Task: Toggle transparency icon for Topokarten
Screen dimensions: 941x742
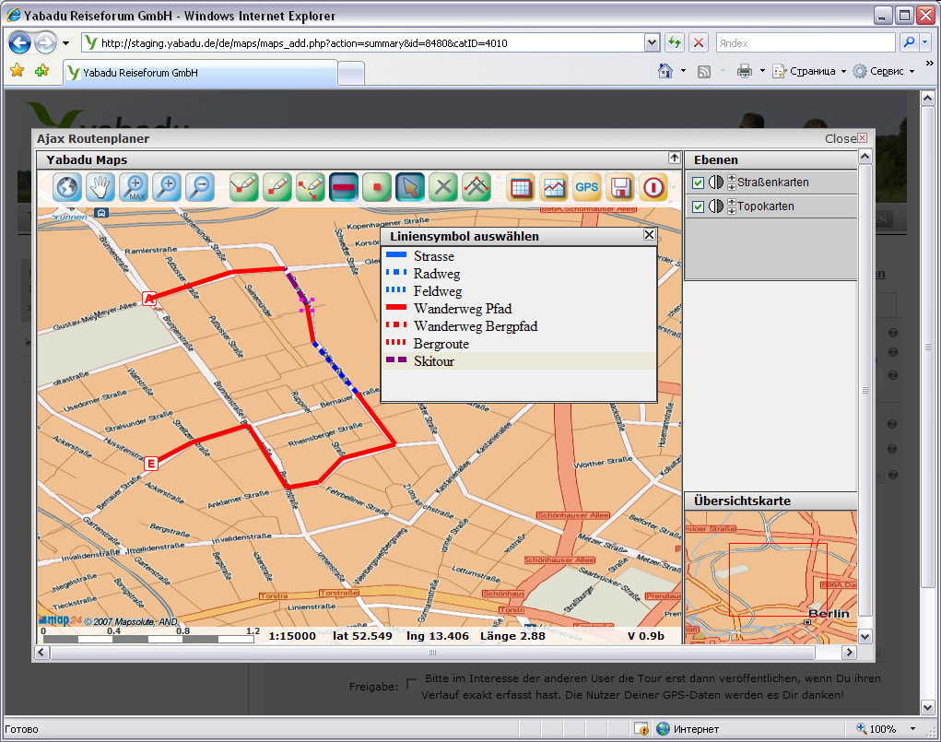Action: 715,206
